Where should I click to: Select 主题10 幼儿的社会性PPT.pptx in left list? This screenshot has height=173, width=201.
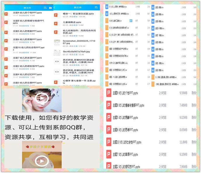click(29, 49)
